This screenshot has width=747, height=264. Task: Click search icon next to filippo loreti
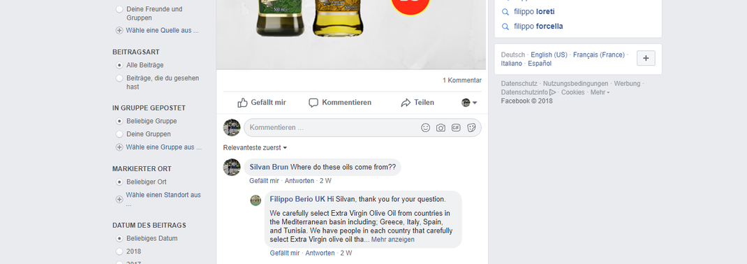[505, 12]
